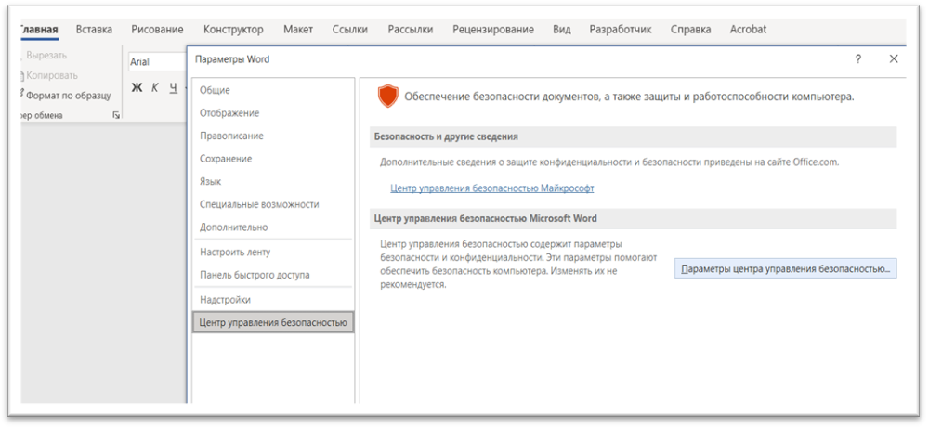Click the Вырезать command

tap(46, 55)
